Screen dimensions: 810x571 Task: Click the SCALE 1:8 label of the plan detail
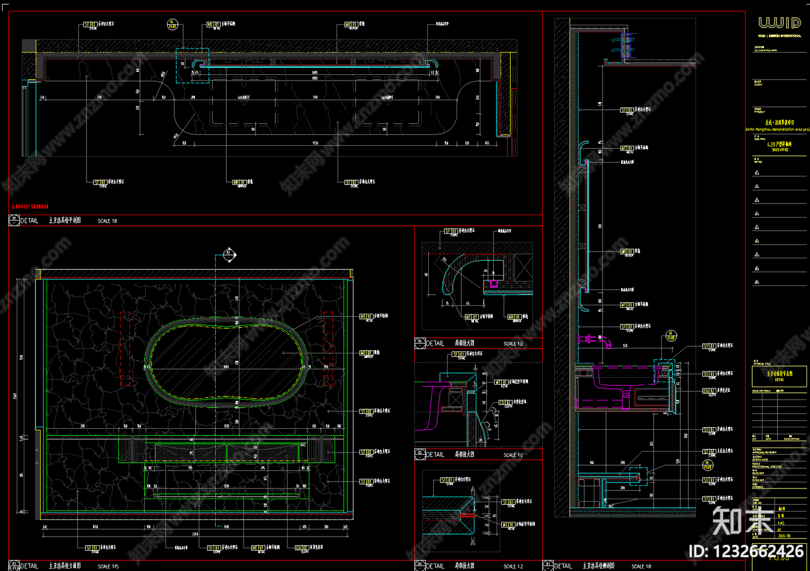click(x=107, y=221)
